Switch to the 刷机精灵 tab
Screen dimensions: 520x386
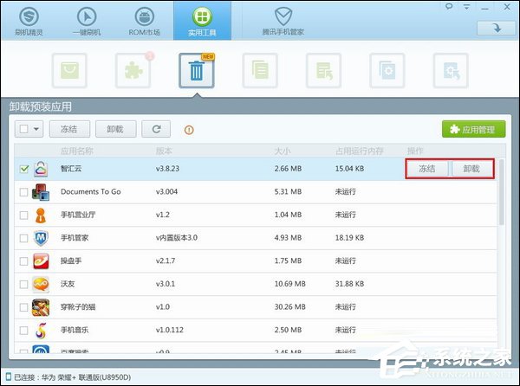[x=29, y=21]
